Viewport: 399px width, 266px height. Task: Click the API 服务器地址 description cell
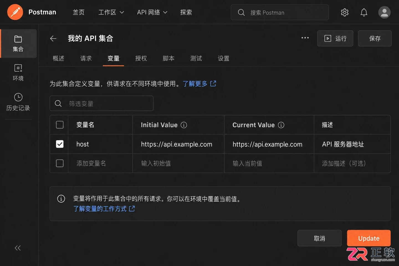(x=352, y=144)
